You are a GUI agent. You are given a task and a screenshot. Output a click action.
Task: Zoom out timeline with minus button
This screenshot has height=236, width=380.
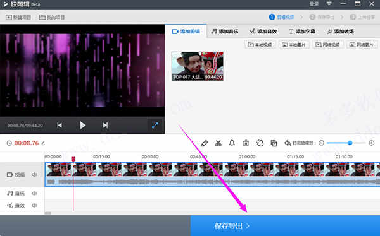(321, 143)
